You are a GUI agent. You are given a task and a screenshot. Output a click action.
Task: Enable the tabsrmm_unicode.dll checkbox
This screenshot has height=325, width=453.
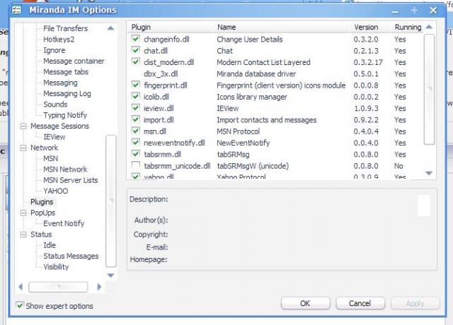tap(135, 165)
